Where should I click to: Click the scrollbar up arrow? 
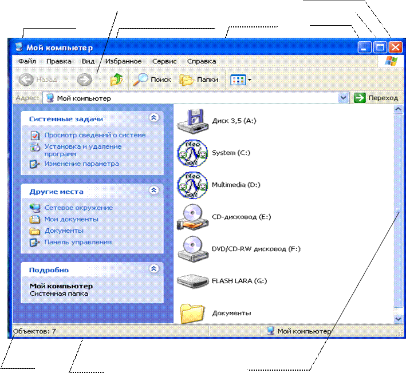coord(398,109)
